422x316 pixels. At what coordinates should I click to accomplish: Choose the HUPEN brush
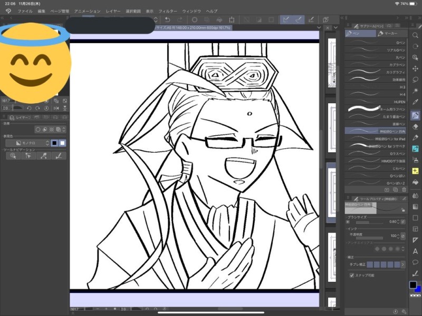coord(376,102)
